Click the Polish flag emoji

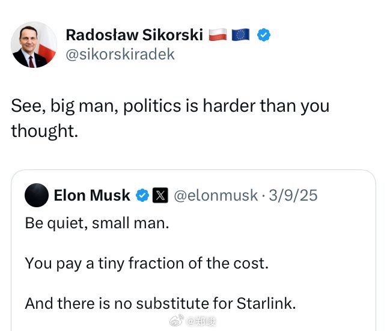click(x=218, y=35)
